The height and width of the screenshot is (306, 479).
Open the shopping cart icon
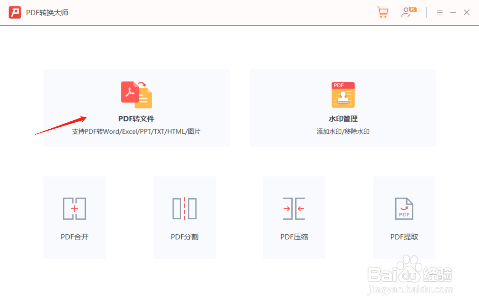click(383, 12)
